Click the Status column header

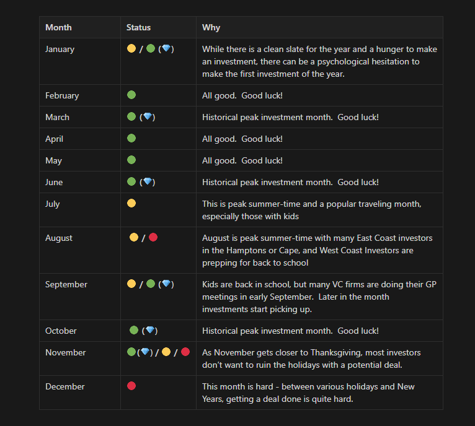pos(138,27)
